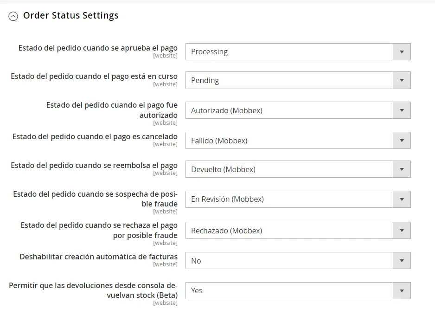Viewport: 435px width, 309px height.
Task: Open the cancelled payment status select showing Fallido
Action: coord(298,141)
